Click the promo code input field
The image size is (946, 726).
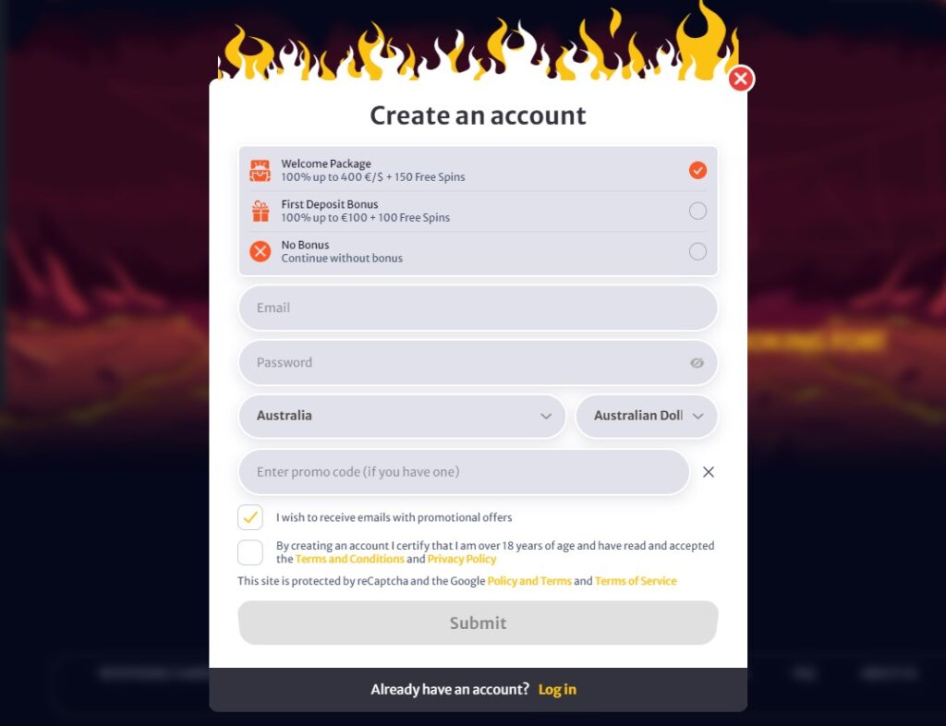464,472
